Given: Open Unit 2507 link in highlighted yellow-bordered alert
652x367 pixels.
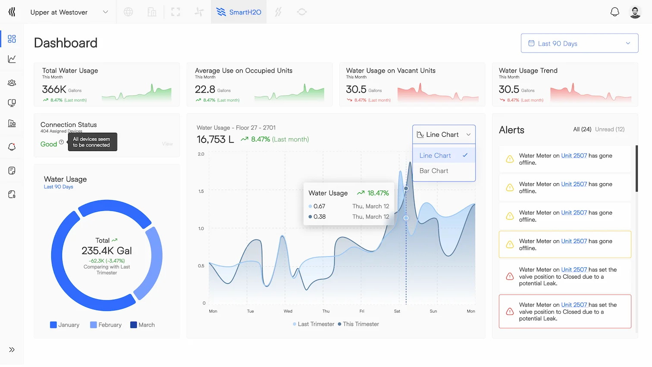Looking at the screenshot, I should [574, 241].
